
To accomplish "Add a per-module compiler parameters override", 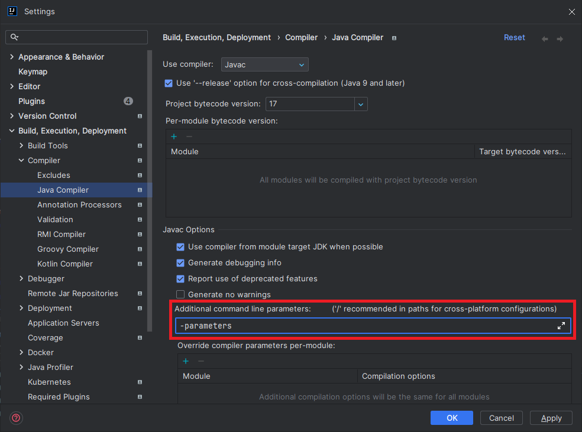I will click(x=186, y=361).
